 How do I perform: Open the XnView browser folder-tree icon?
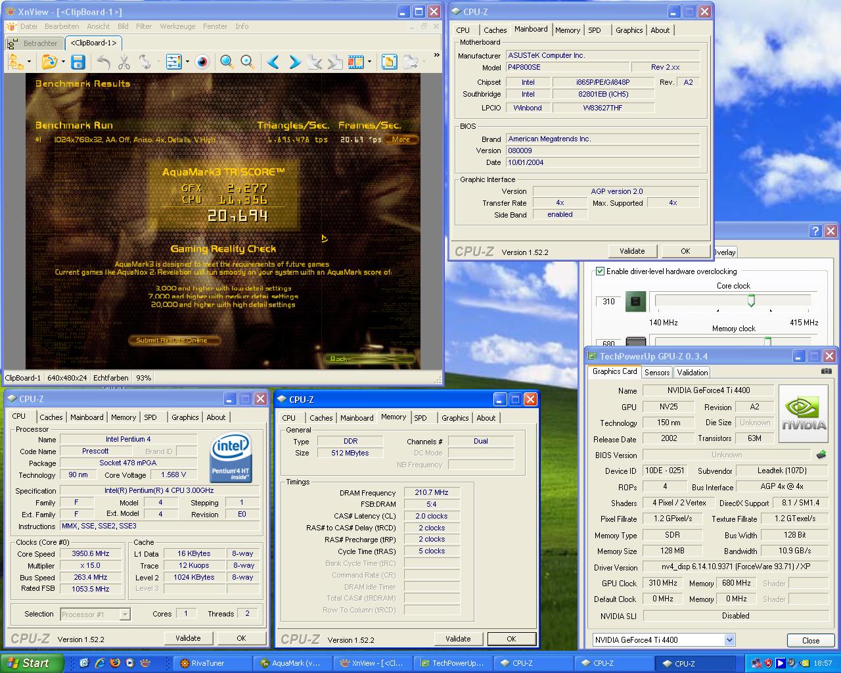(x=15, y=62)
